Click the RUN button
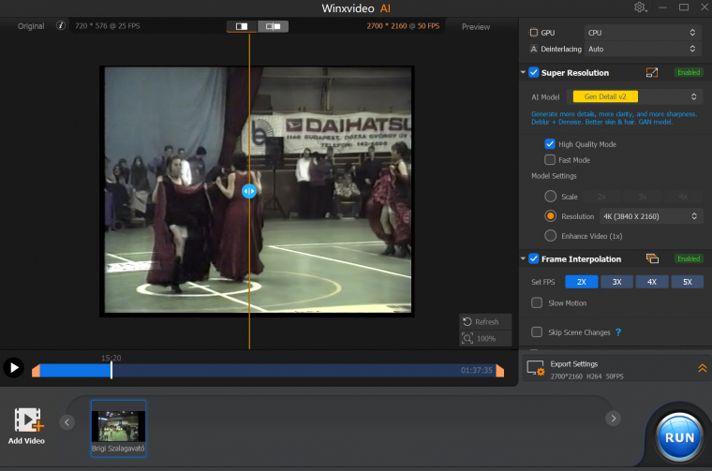 [679, 435]
